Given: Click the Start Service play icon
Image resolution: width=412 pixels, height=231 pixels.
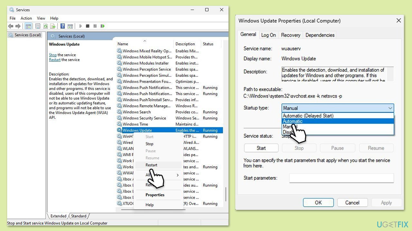Looking at the screenshot, I should pyautogui.click(x=80, y=26).
